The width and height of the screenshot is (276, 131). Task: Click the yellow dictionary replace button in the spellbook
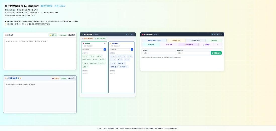tap(176, 40)
